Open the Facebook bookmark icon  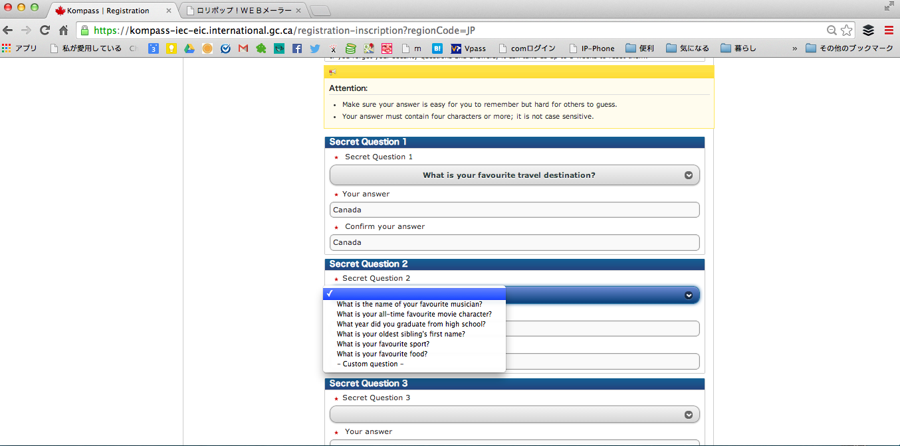pyautogui.click(x=297, y=48)
